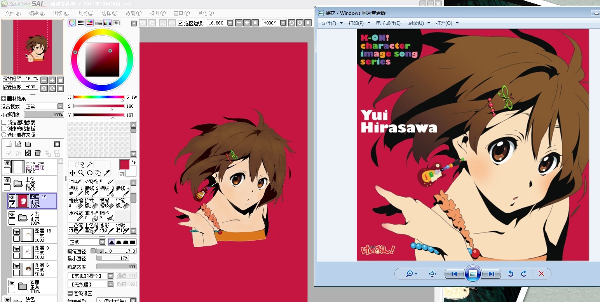Hide the 上色 folder layer
This screenshot has height=302, width=600.
pos(7,180)
